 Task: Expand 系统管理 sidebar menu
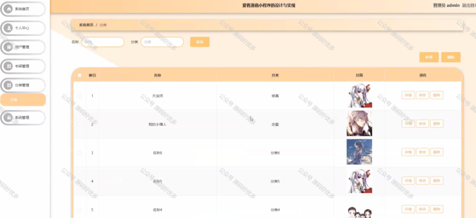click(x=23, y=118)
